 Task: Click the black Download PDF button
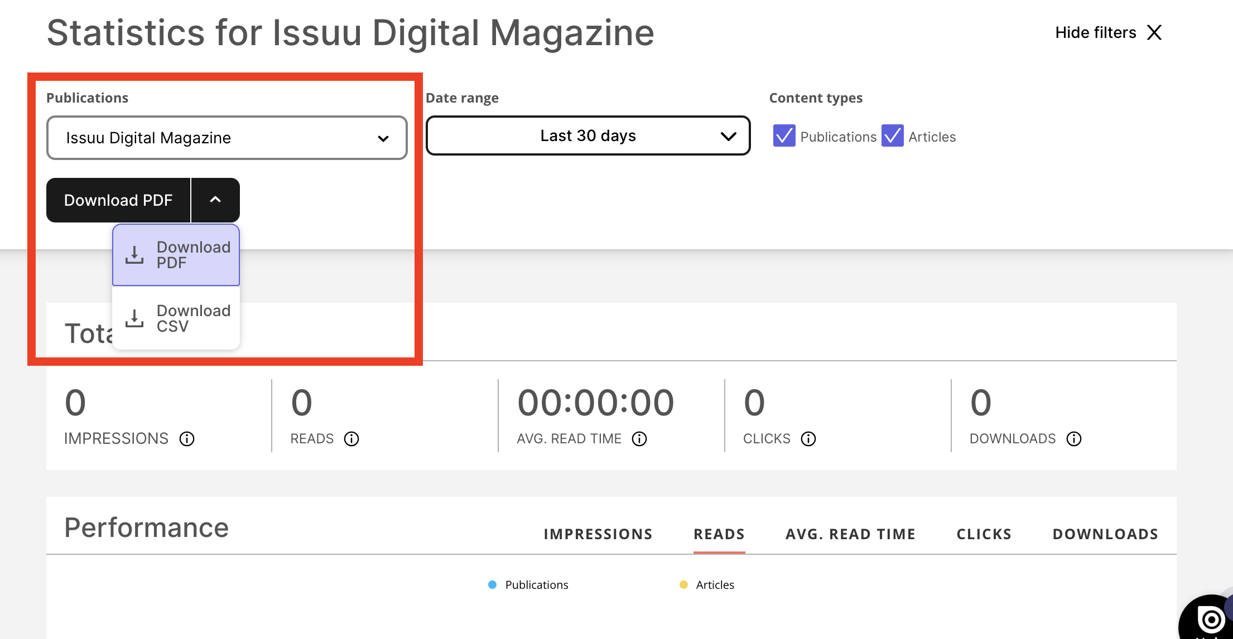pos(118,200)
